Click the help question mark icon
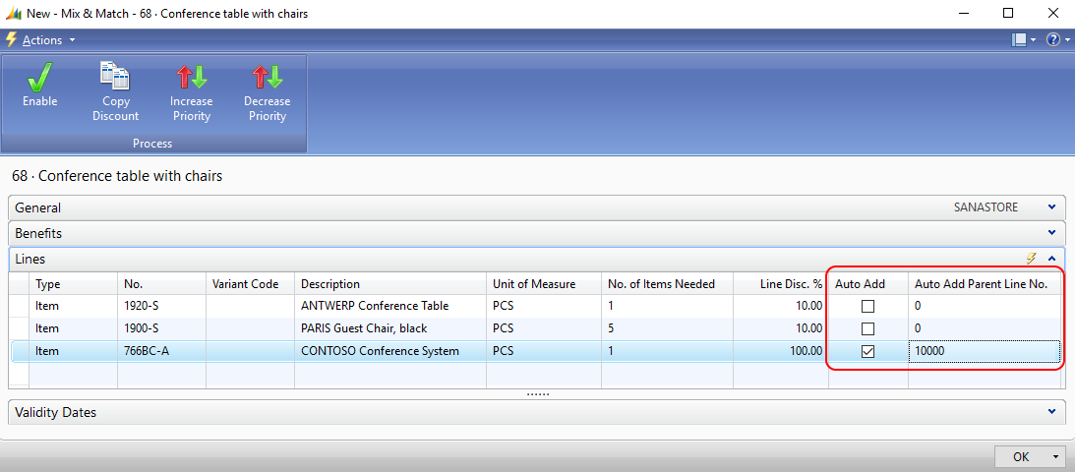 click(x=1052, y=40)
